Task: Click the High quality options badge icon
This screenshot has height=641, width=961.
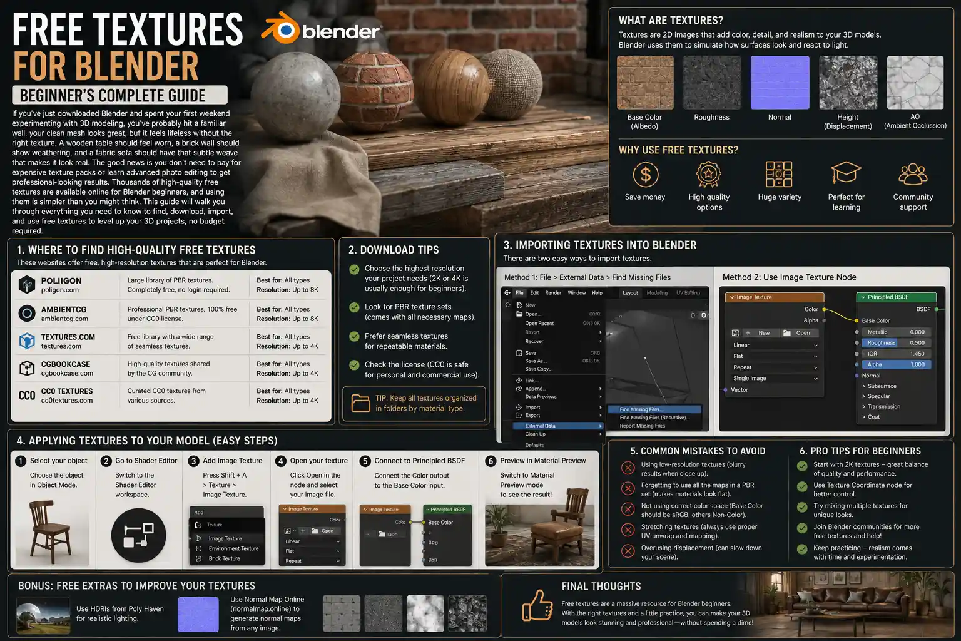Action: [x=709, y=174]
